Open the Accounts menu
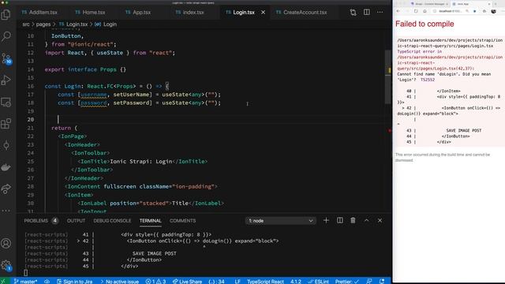 coord(6,243)
